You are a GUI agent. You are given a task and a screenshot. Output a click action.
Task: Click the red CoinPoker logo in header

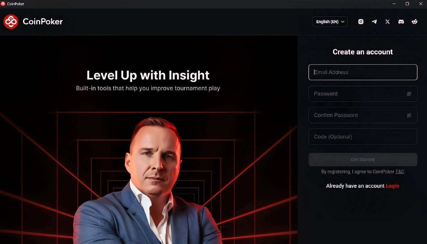(11, 22)
